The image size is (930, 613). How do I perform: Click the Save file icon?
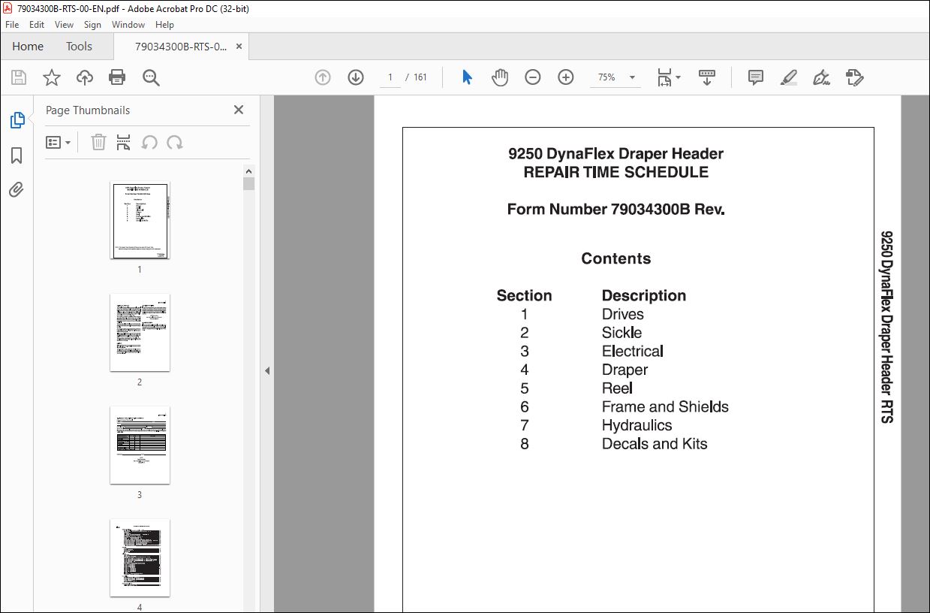coord(19,77)
